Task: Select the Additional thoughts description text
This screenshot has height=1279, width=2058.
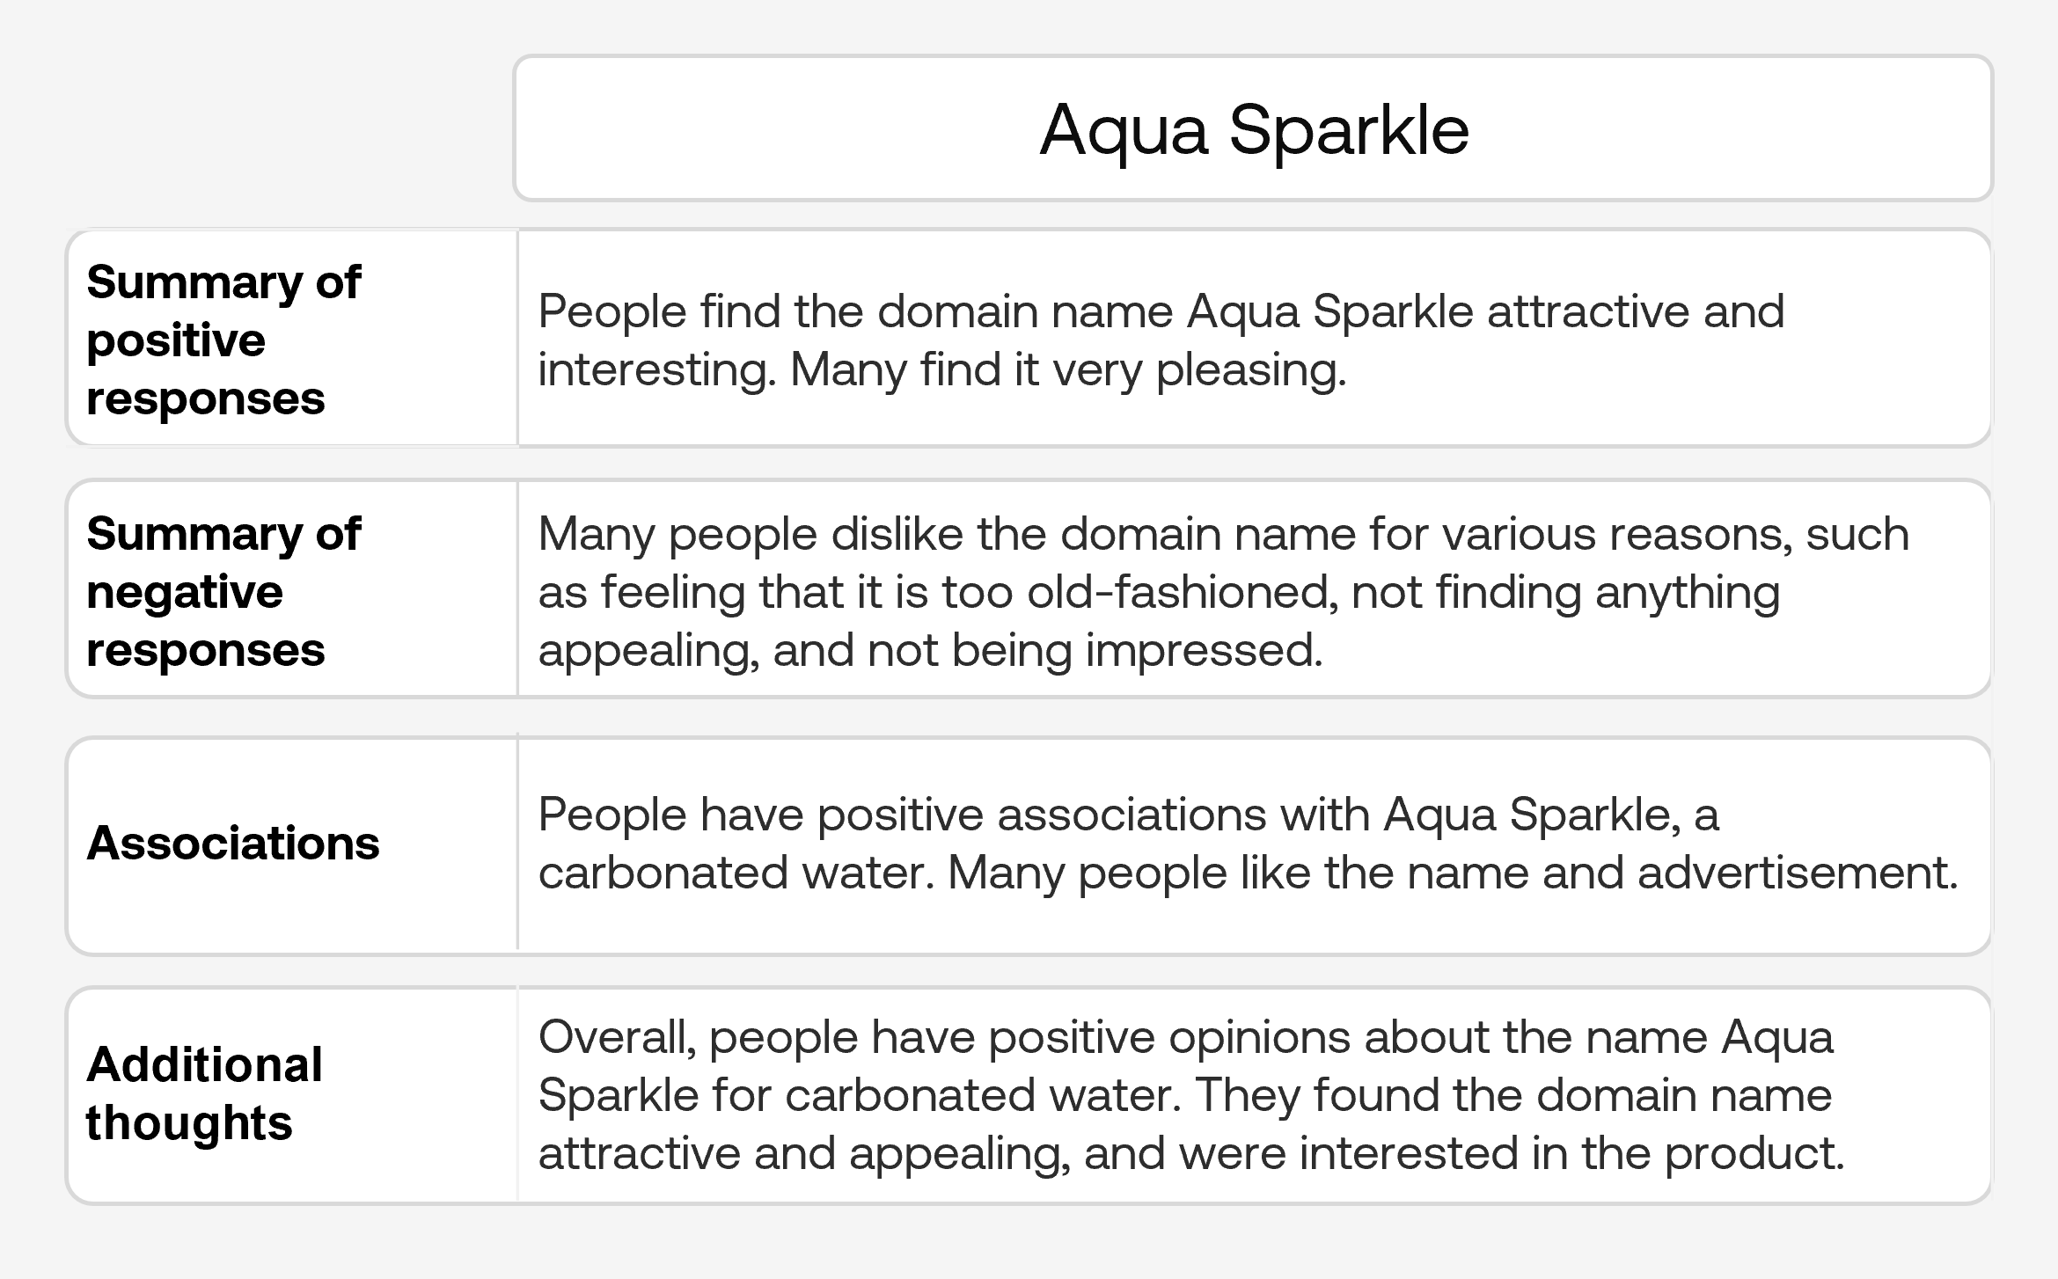Action: tap(1190, 1094)
